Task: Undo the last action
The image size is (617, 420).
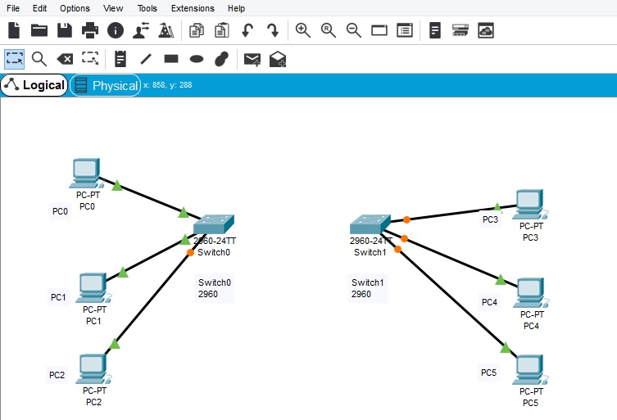Action: coord(247,30)
